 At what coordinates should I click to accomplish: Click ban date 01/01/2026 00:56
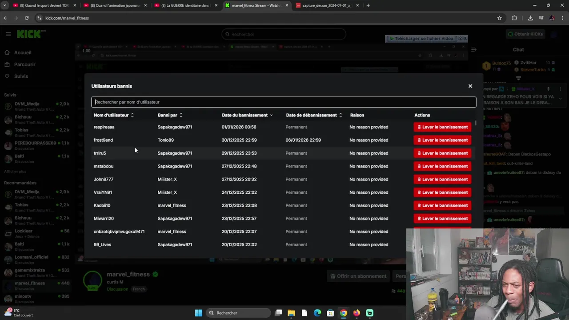pos(239,127)
